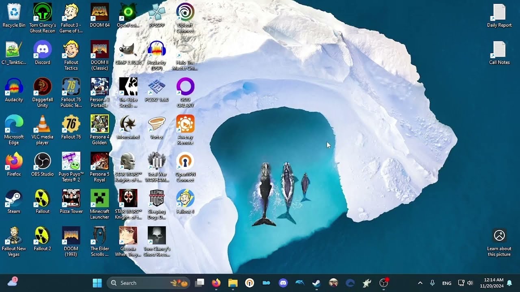Open the Daily Report document shortcut
The height and width of the screenshot is (292, 520).
499,16
